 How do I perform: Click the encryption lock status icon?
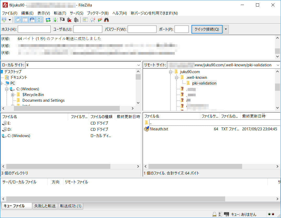point(214,214)
